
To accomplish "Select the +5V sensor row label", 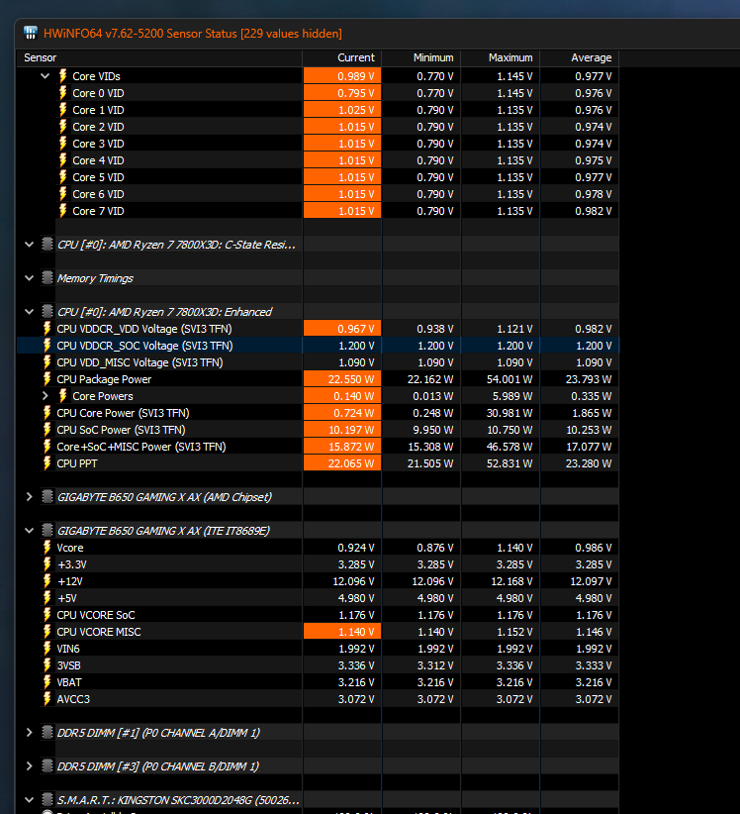I will click(67, 598).
